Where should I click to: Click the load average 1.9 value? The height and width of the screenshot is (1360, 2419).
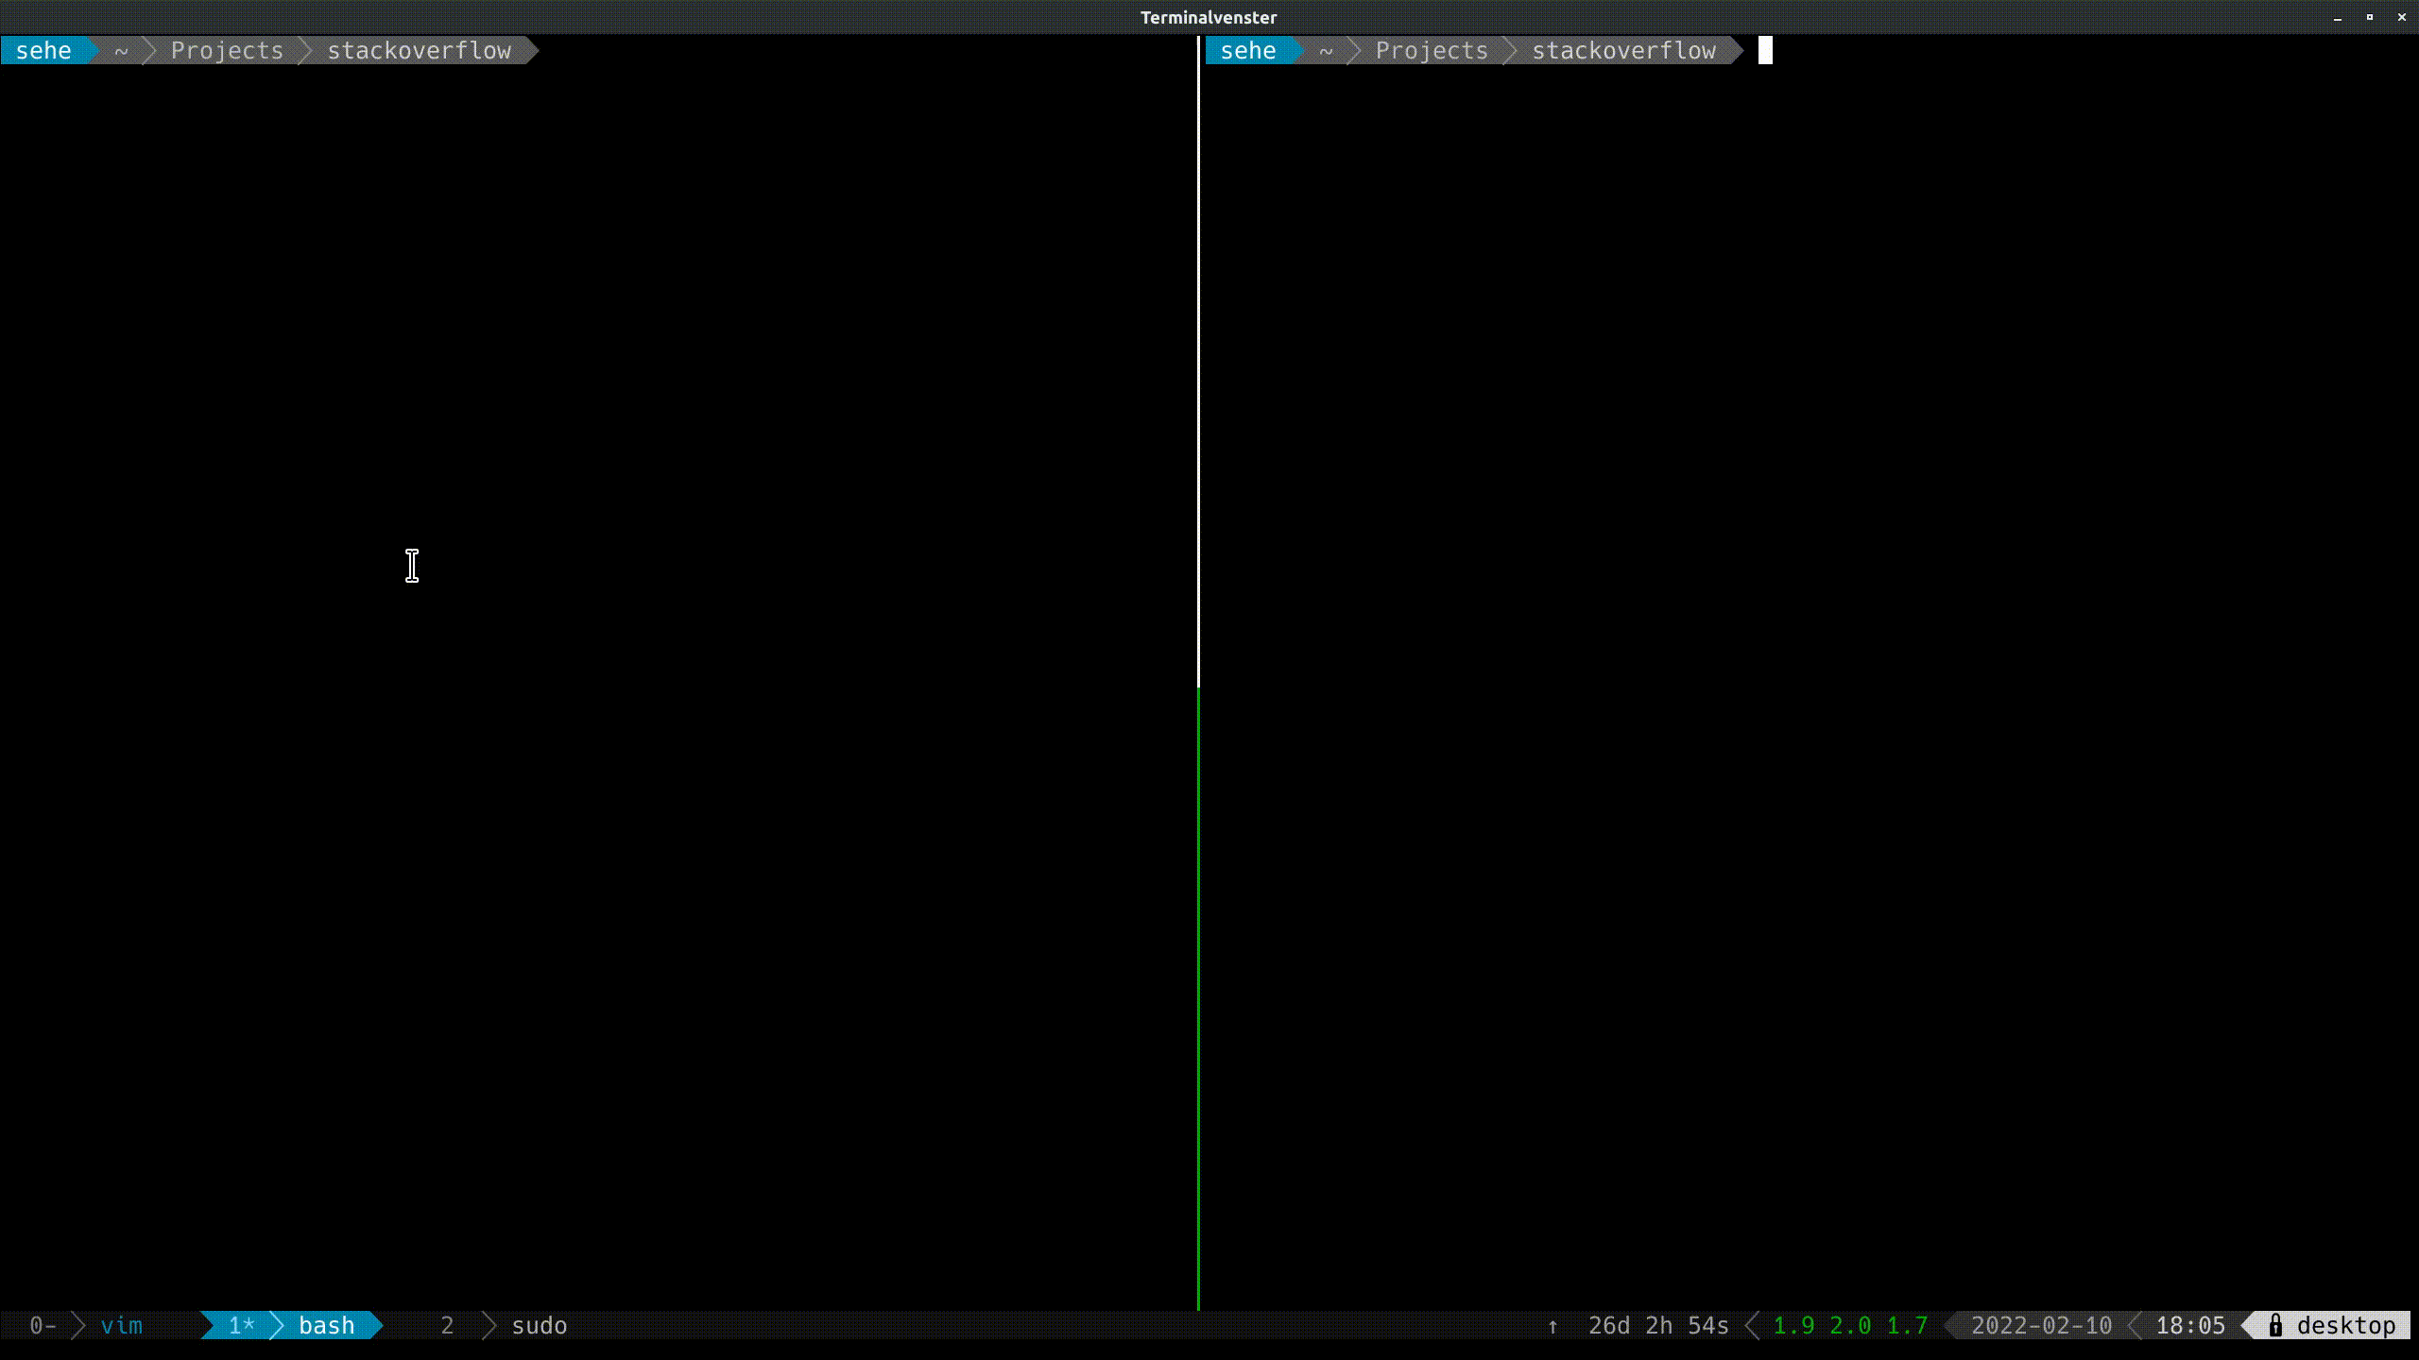[1793, 1326]
